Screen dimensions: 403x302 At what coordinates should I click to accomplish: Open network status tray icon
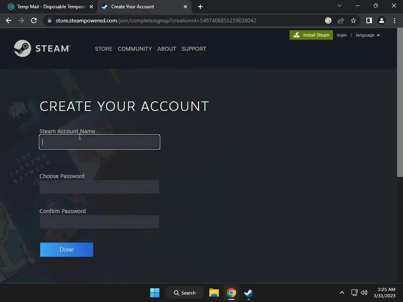click(355, 293)
